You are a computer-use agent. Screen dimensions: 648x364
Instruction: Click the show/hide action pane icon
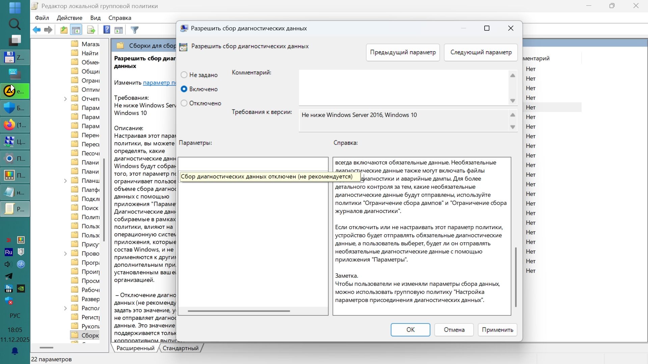click(119, 30)
